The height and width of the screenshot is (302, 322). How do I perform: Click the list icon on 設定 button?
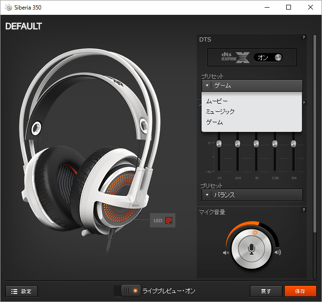(x=14, y=291)
